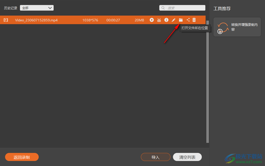Screen dimensions: 265x166
Task: Click the 历史记录 label
Action: [x=11, y=8]
